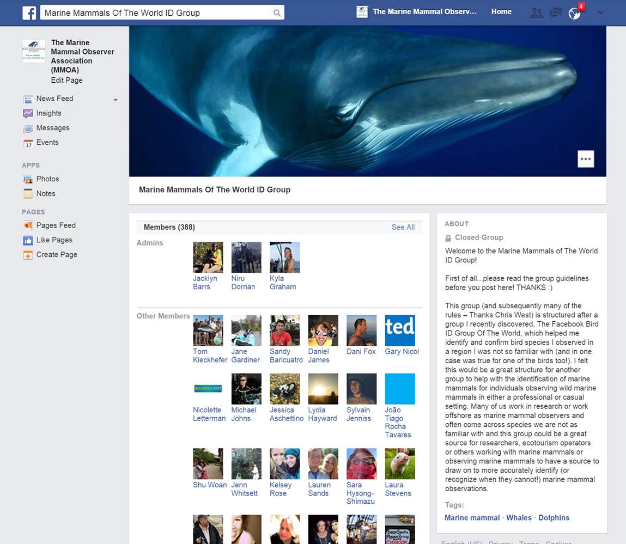Open the account dropdown arrow in the top bar
626x544 pixels.
[x=600, y=13]
